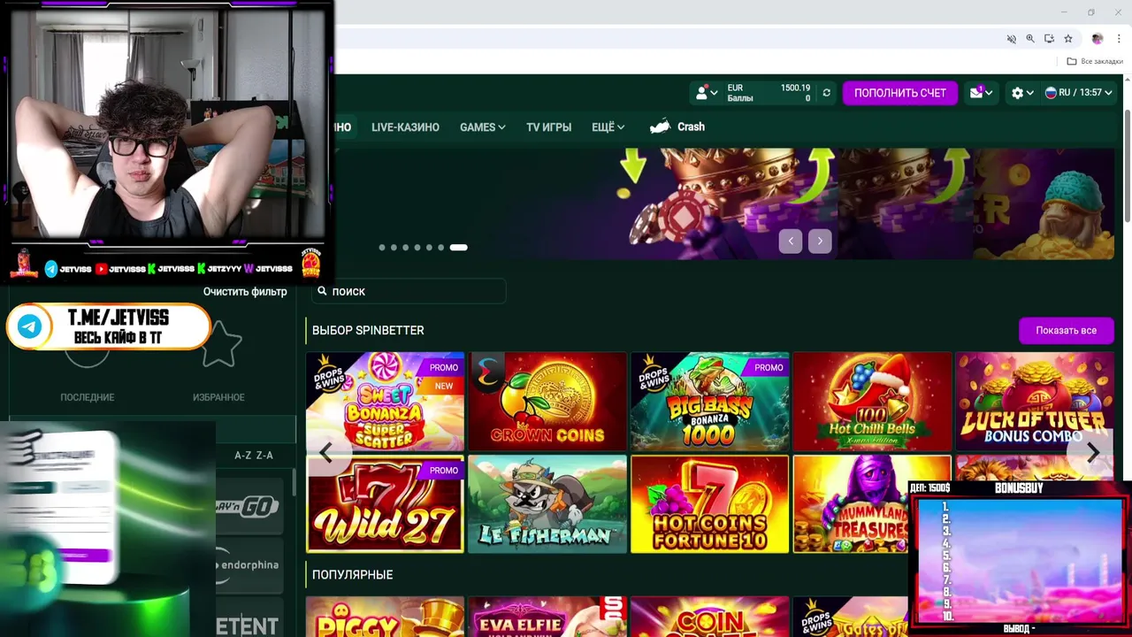Viewport: 1132px width, 637px height.
Task: Open the Crash games section
Action: (677, 127)
